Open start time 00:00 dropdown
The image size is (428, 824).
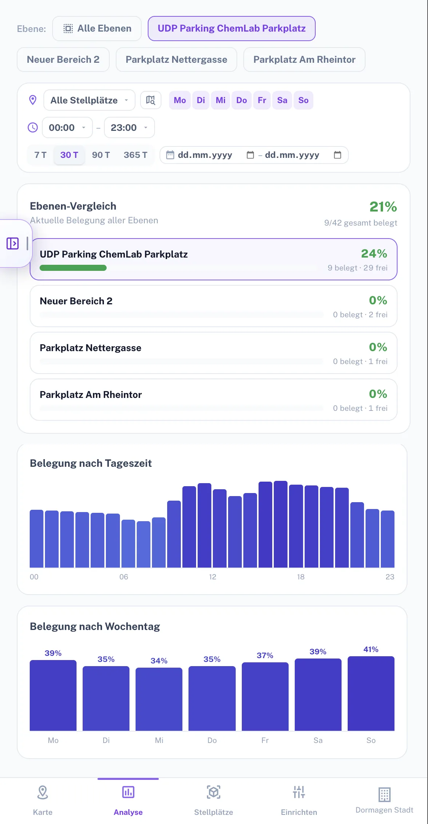point(67,127)
